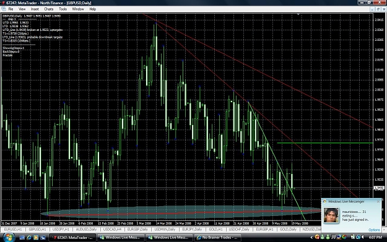Click the 14 Mar 2008 date label

pyautogui.click(x=163, y=223)
